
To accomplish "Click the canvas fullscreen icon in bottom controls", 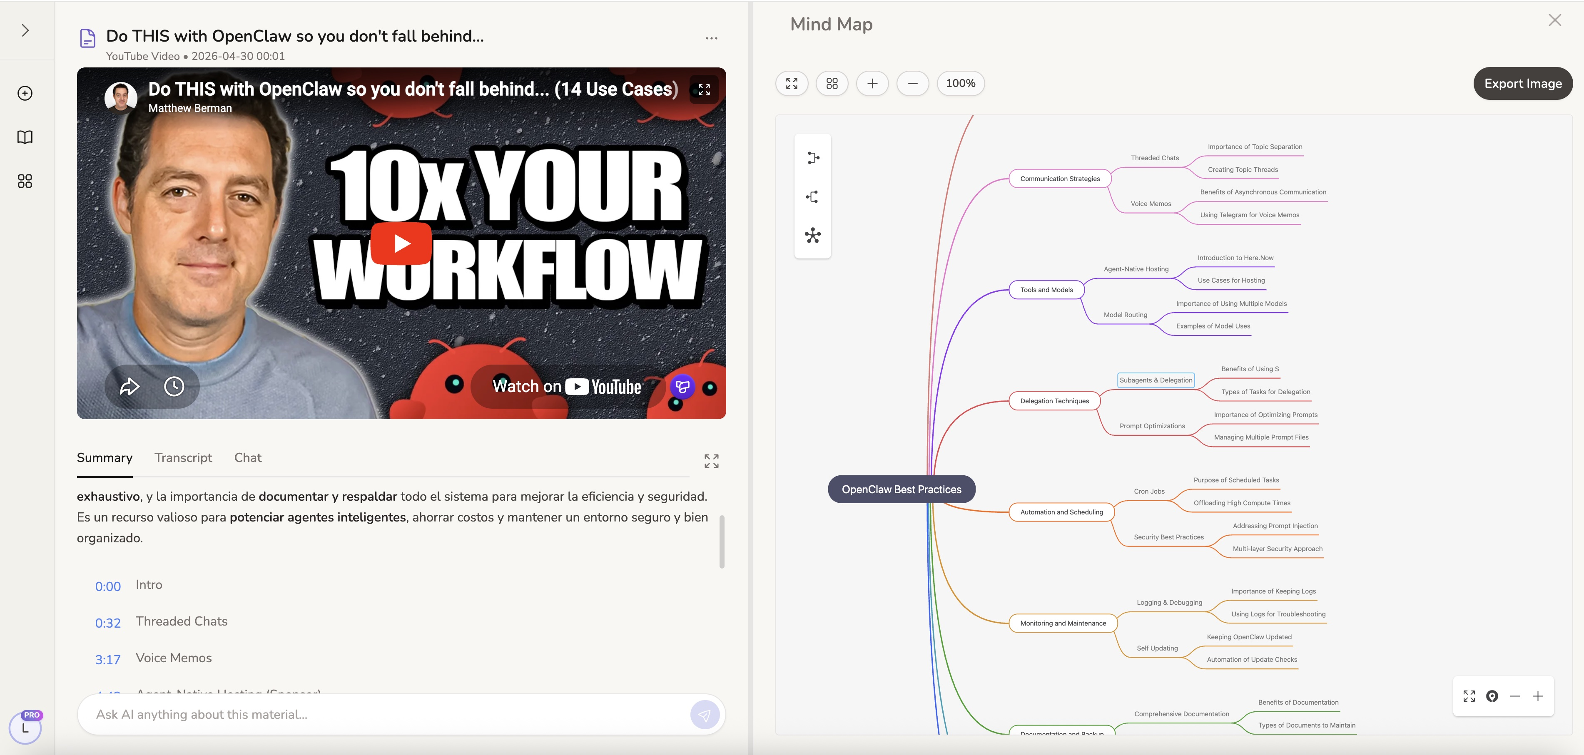I will click(1469, 696).
